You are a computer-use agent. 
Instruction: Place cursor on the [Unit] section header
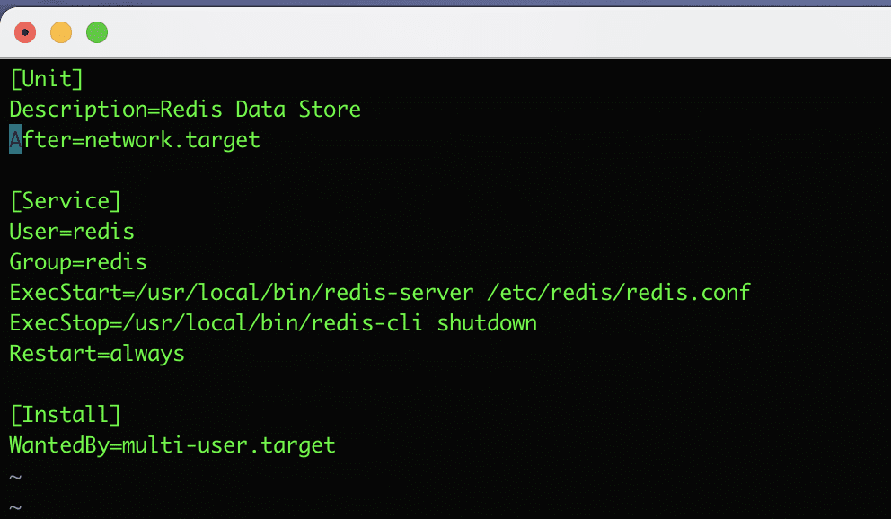(x=47, y=79)
